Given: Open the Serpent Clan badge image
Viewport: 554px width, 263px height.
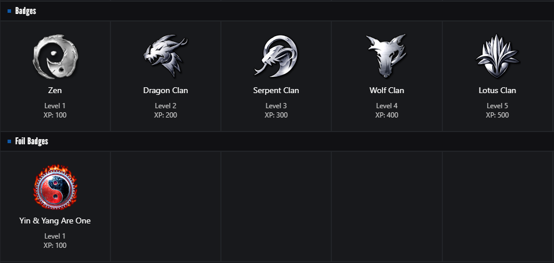Looking at the screenshot, I should pos(276,56).
